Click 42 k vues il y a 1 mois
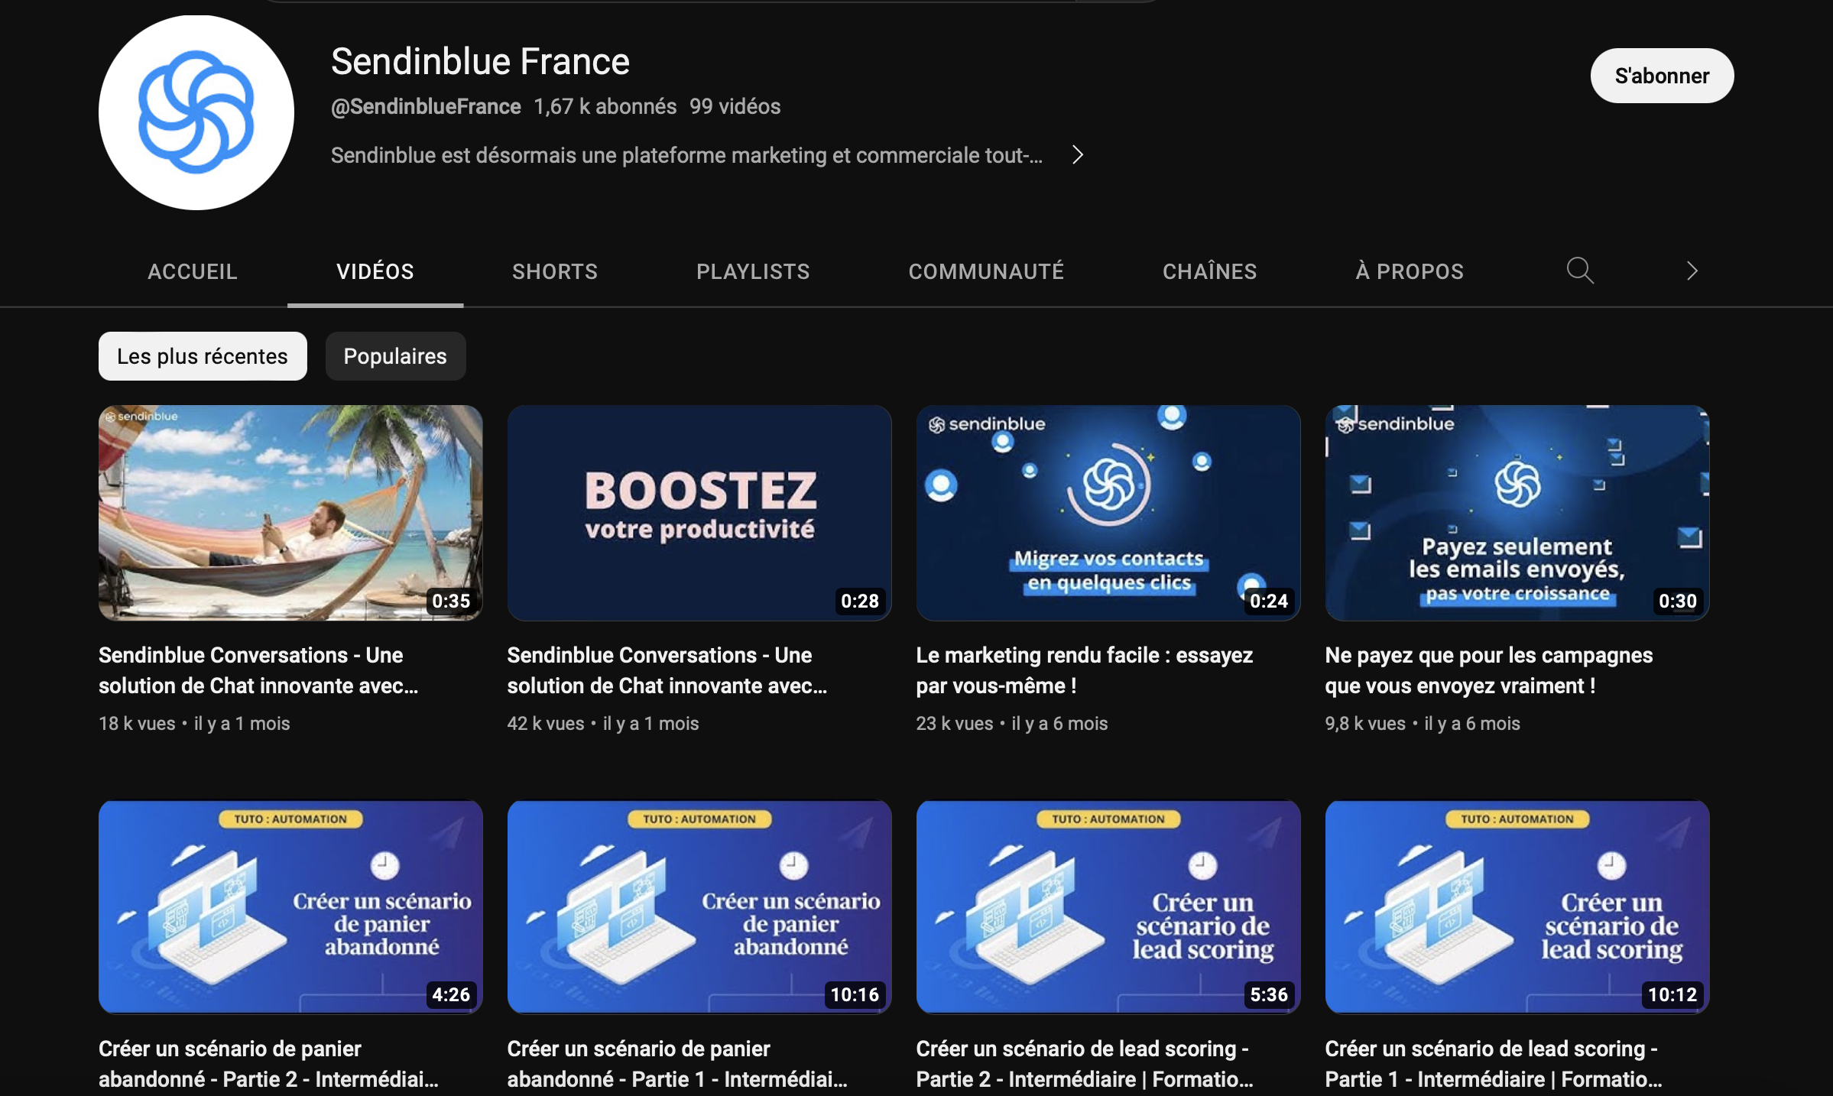Screen dimensions: 1833x1096 coord(603,723)
